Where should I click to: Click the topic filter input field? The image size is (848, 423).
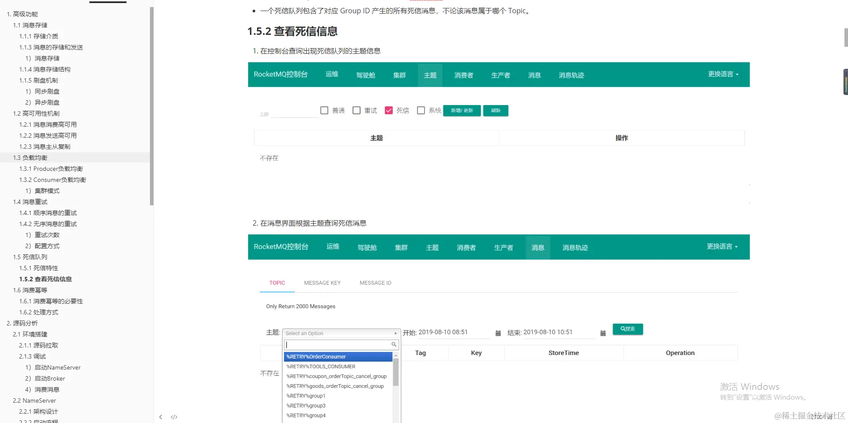[x=294, y=113]
